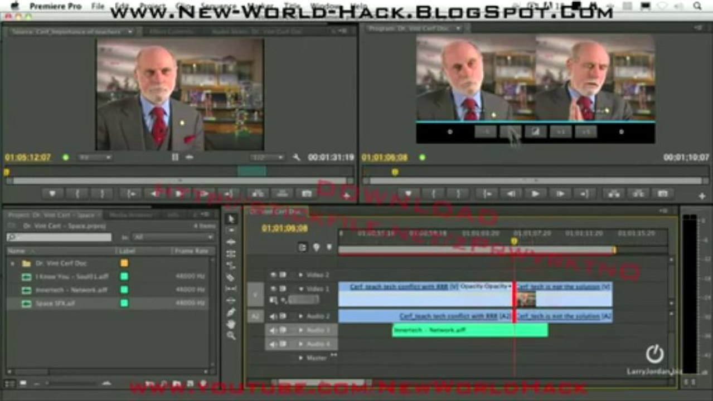Open Spotlight search in menu bar
Viewport: 713px width, 401px height.
pos(698,6)
